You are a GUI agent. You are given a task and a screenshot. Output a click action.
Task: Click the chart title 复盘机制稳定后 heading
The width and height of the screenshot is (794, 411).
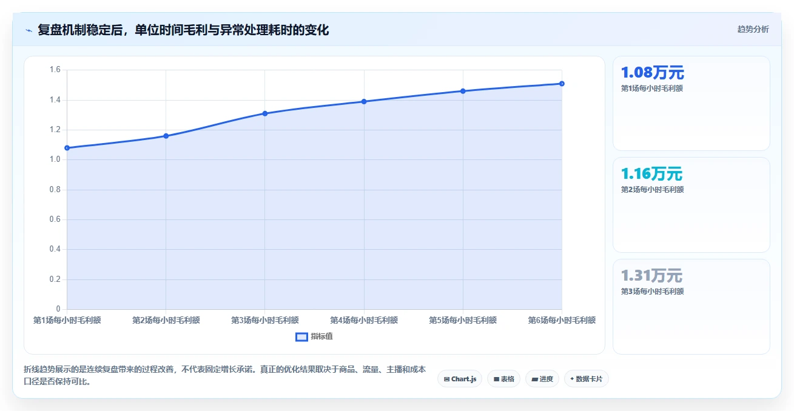click(x=183, y=30)
